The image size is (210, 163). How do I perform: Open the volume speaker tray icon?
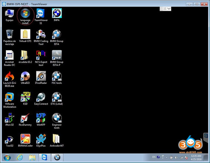click(176, 158)
